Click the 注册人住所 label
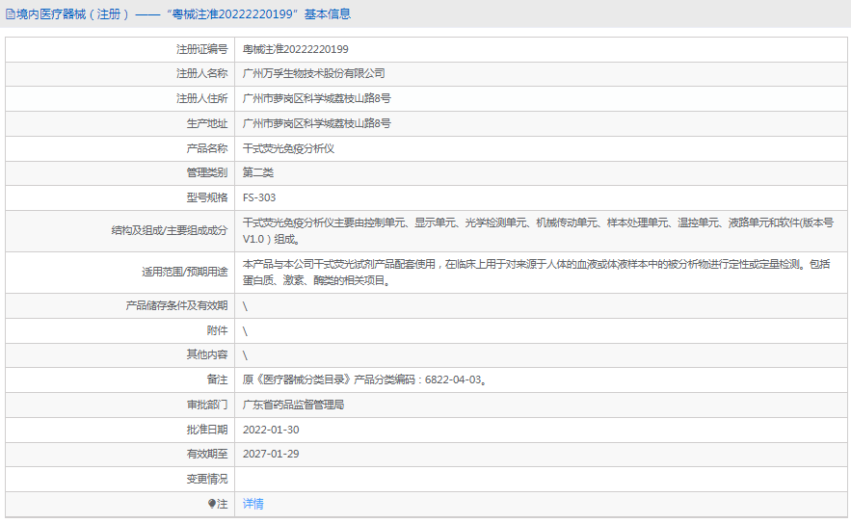The height and width of the screenshot is (523, 851). pyautogui.click(x=201, y=99)
